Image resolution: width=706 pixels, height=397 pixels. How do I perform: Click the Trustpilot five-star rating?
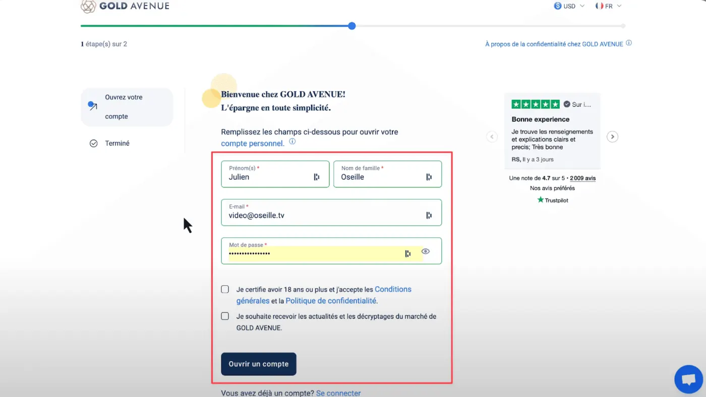536,104
